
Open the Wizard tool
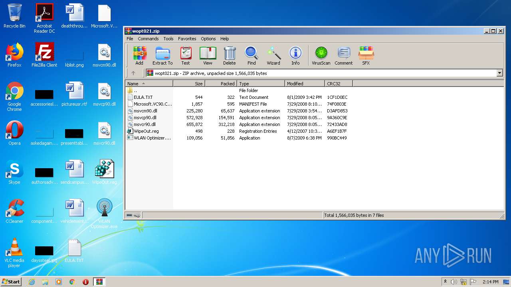[x=273, y=55]
